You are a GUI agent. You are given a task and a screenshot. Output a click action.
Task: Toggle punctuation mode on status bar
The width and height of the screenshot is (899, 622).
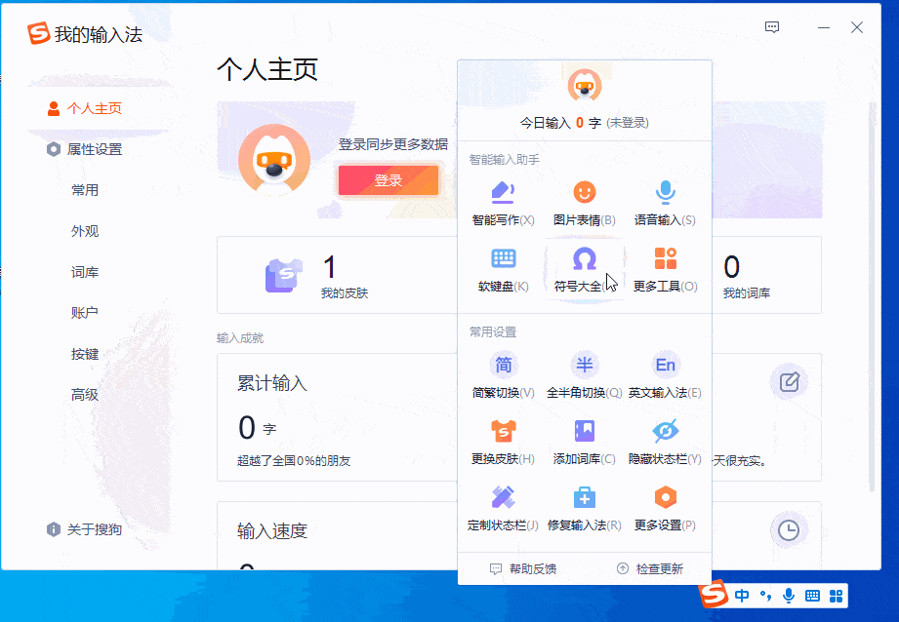(765, 596)
